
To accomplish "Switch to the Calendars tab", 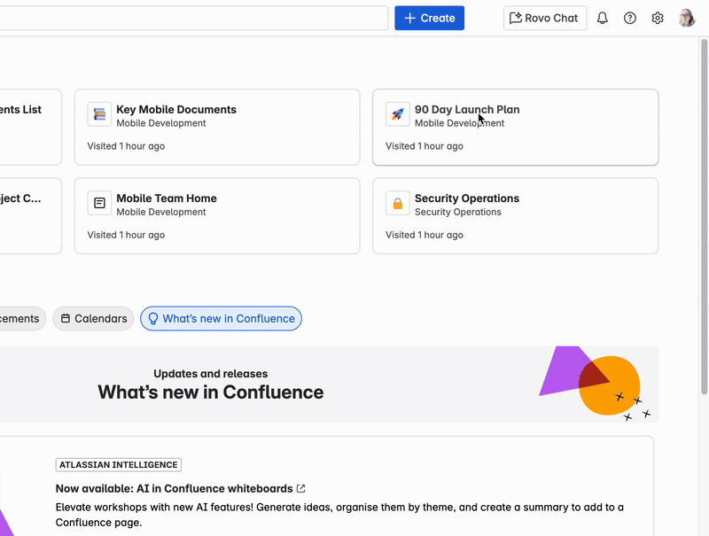I will 94,319.
